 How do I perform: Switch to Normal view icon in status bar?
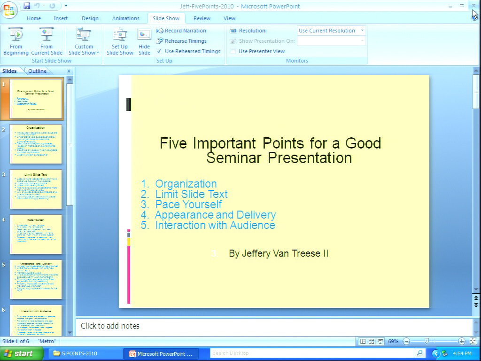pyautogui.click(x=363, y=341)
